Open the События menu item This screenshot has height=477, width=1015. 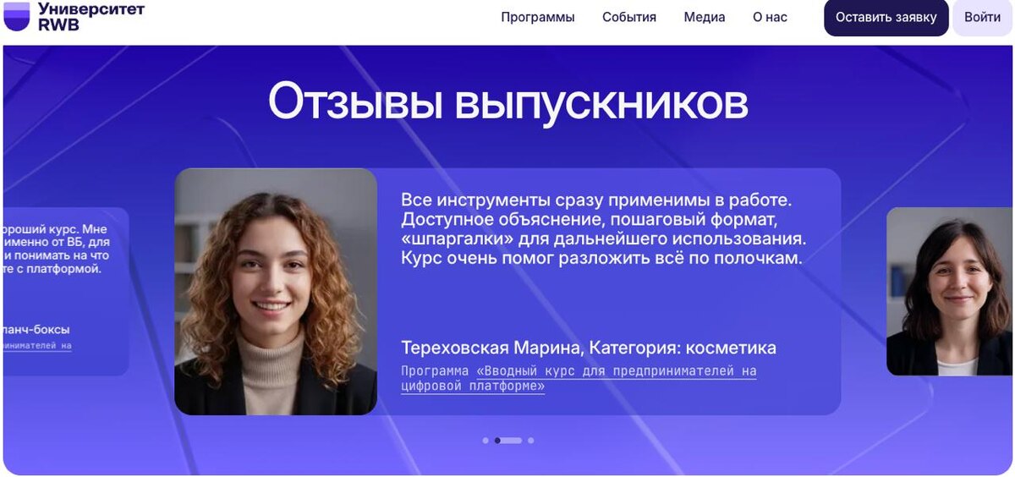tap(629, 17)
